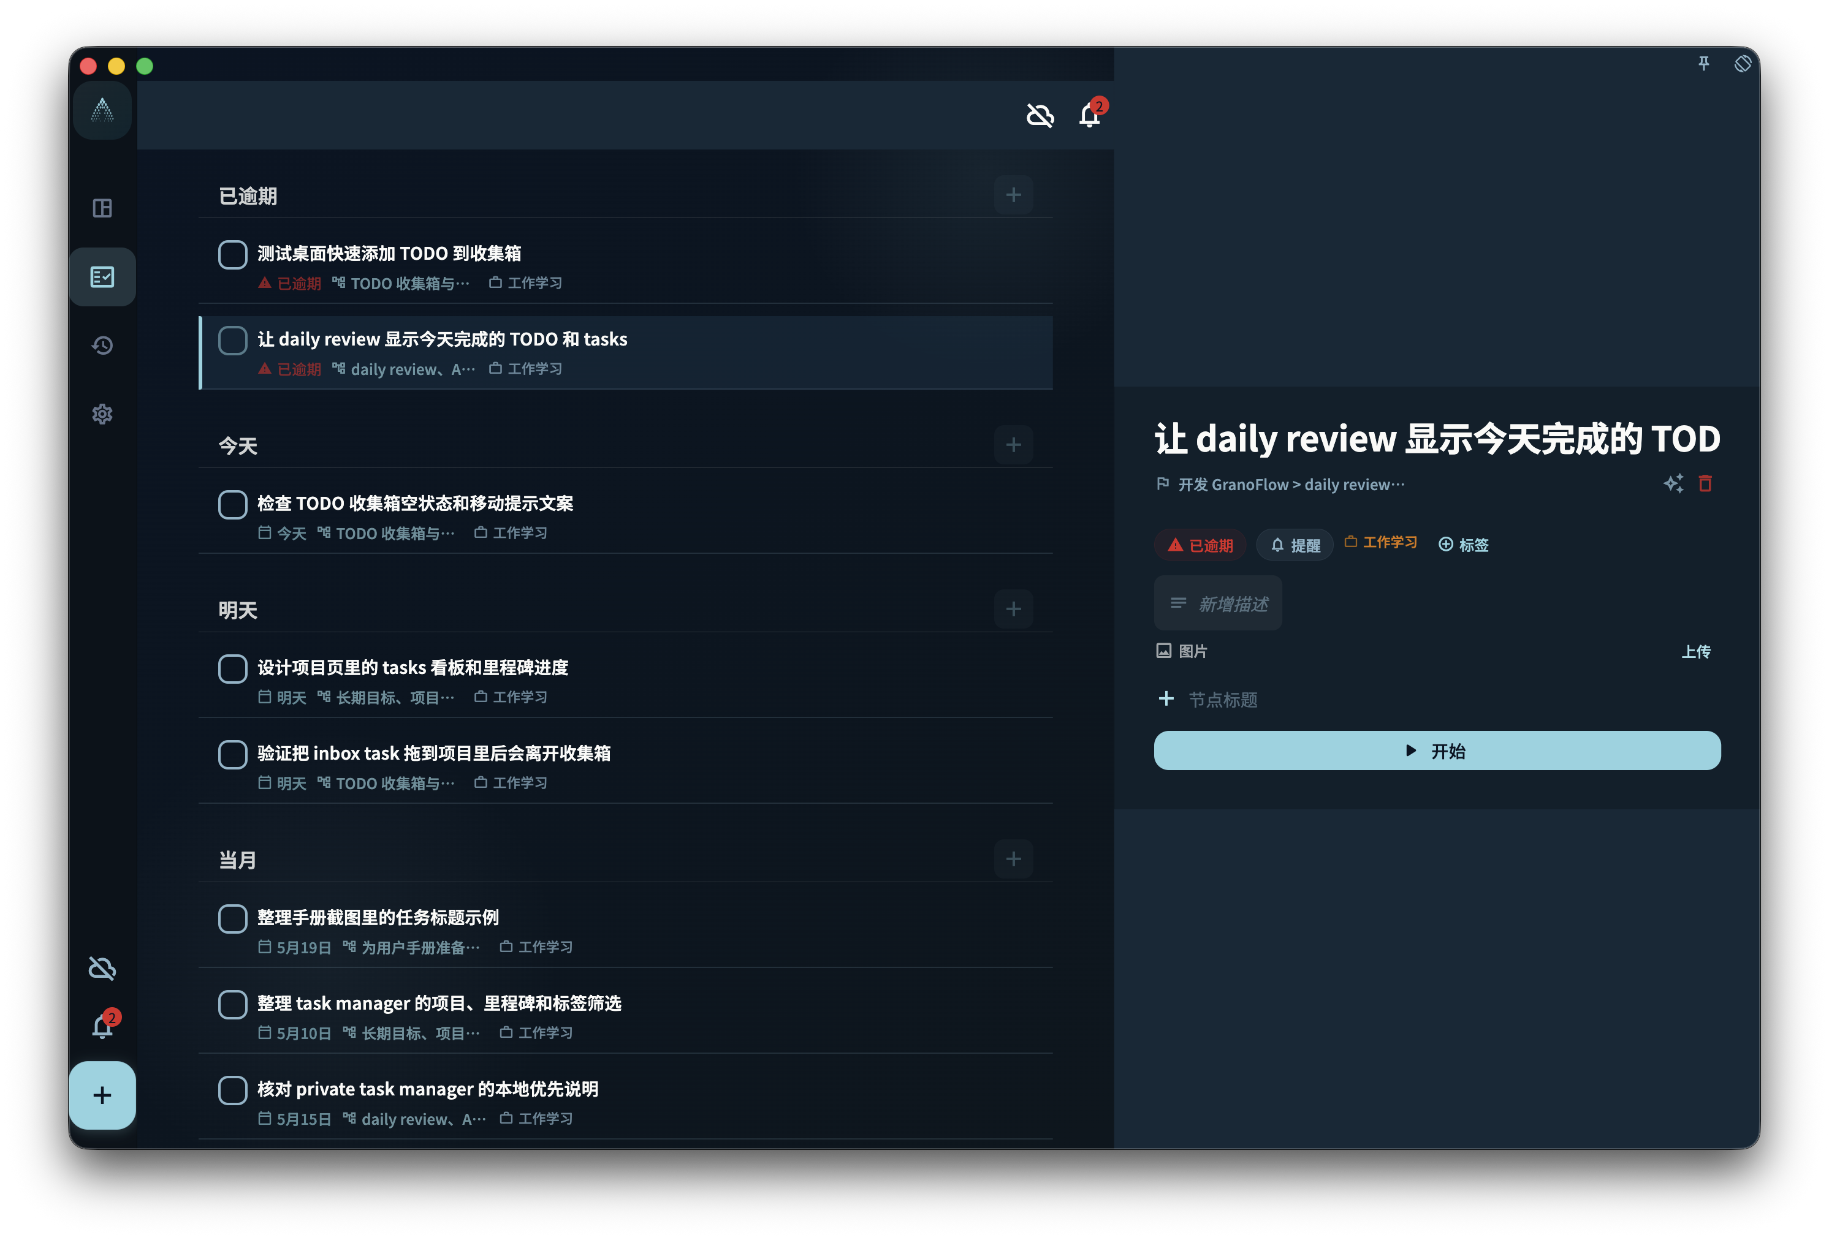The image size is (1829, 1240).
Task: Click the 明天 section header
Action: point(238,610)
